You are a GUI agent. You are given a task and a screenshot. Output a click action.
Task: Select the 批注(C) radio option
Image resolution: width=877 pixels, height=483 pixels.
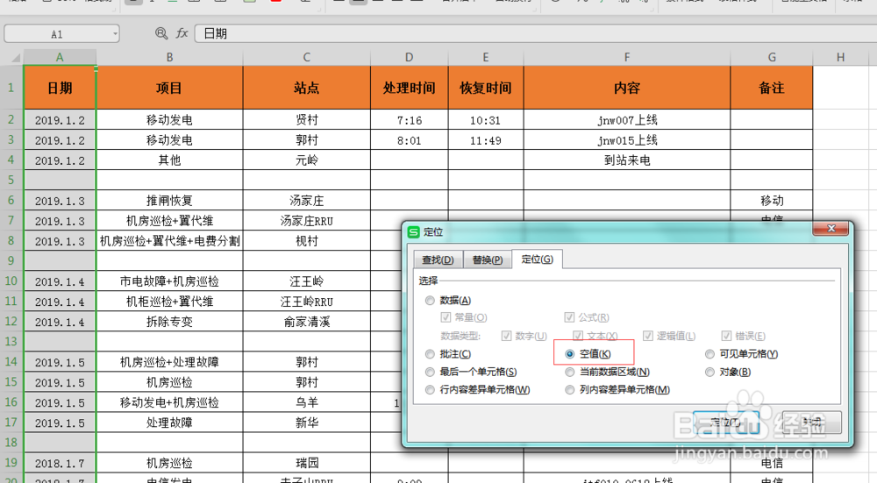pos(430,354)
